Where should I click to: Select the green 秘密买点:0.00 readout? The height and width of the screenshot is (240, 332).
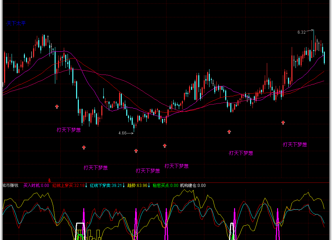165,186
